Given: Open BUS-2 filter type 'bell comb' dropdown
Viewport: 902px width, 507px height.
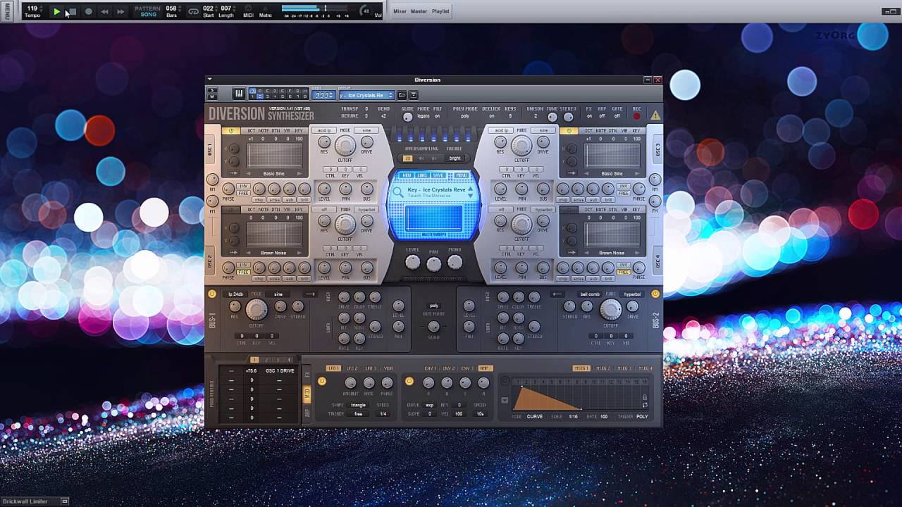Looking at the screenshot, I should point(589,294).
